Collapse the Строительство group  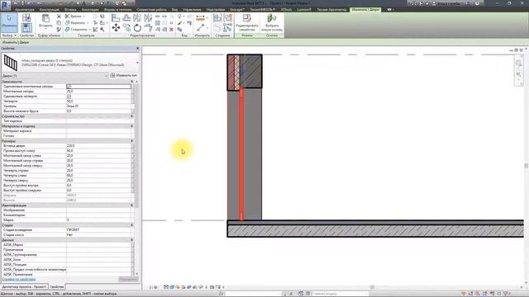pyautogui.click(x=132, y=116)
